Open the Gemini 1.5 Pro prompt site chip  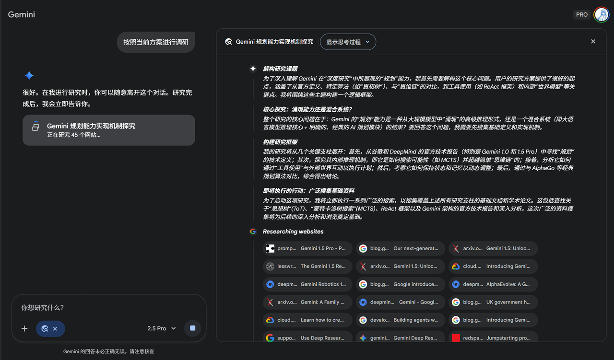point(307,248)
